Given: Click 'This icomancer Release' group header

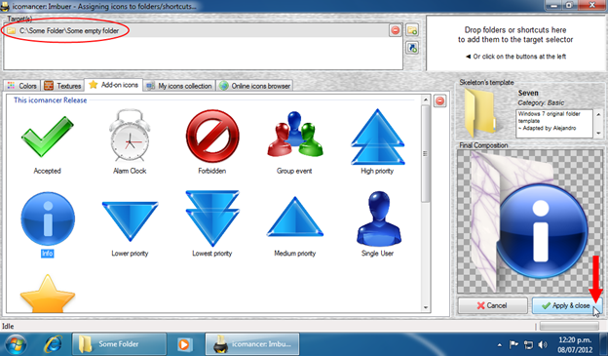Looking at the screenshot, I should (50, 100).
